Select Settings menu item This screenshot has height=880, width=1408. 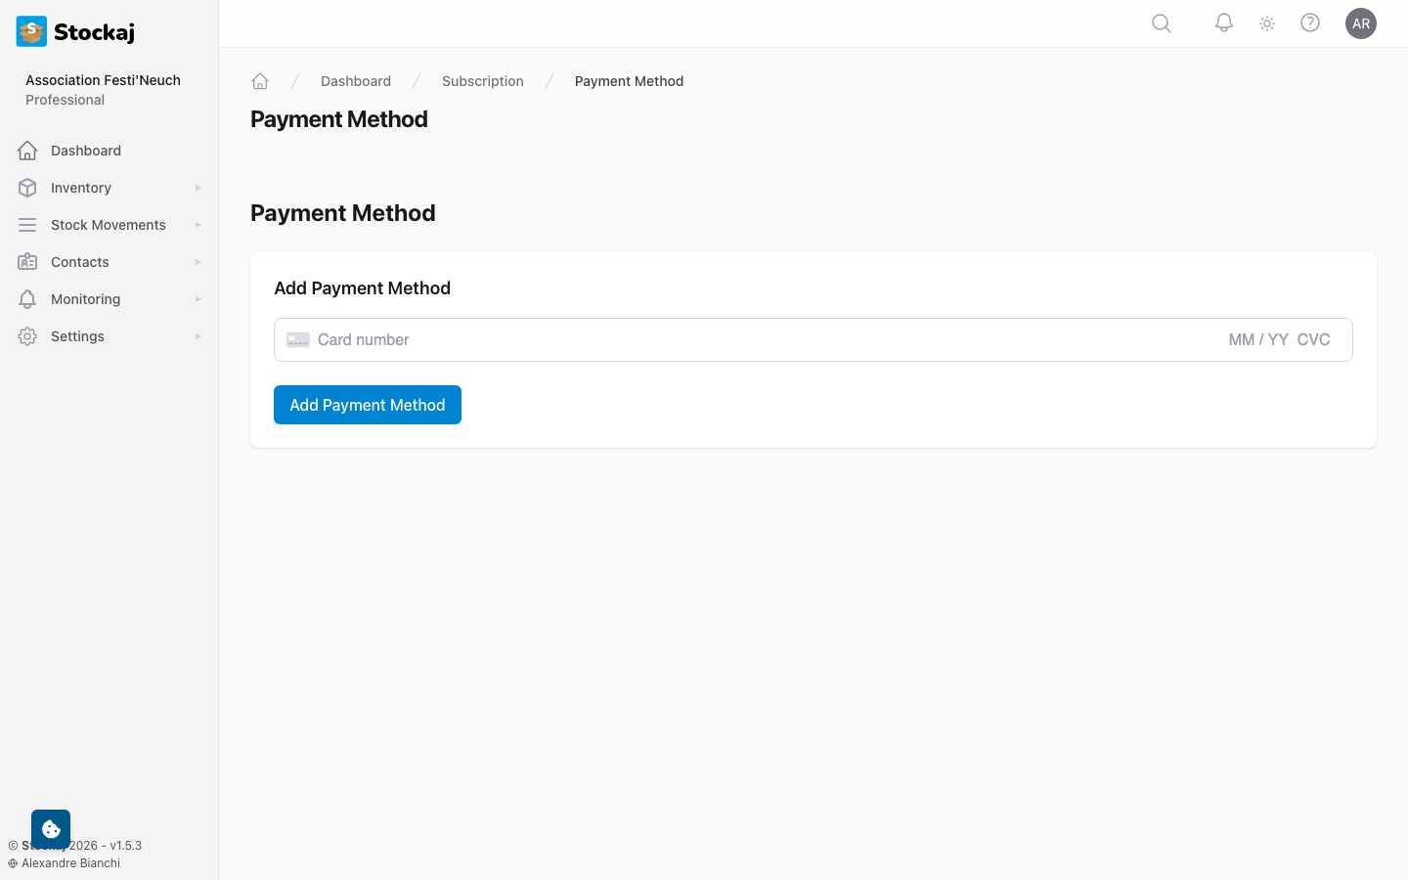click(110, 336)
